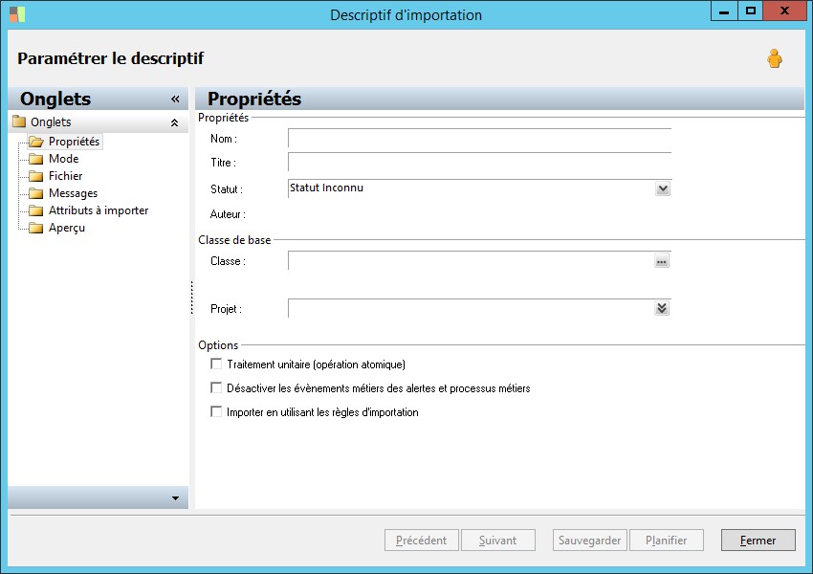Click the Fichier folder icon

point(36,176)
